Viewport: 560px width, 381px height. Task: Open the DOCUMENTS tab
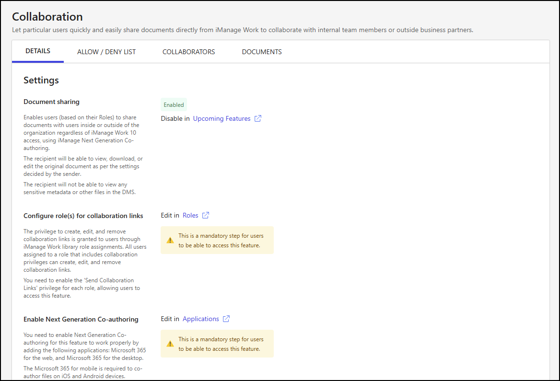261,51
